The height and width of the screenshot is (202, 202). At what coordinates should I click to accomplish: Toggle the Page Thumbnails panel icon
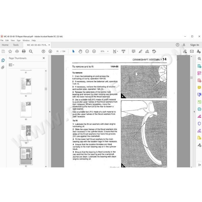pos(3,60)
